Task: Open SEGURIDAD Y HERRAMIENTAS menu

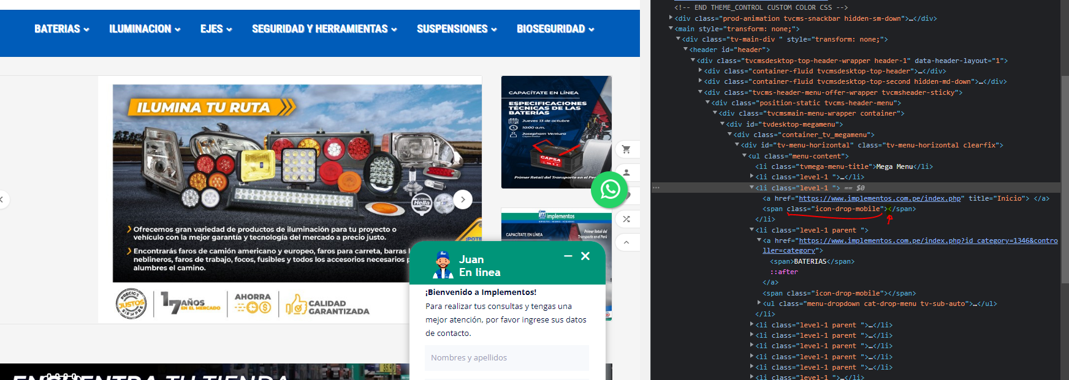Action: 324,29
